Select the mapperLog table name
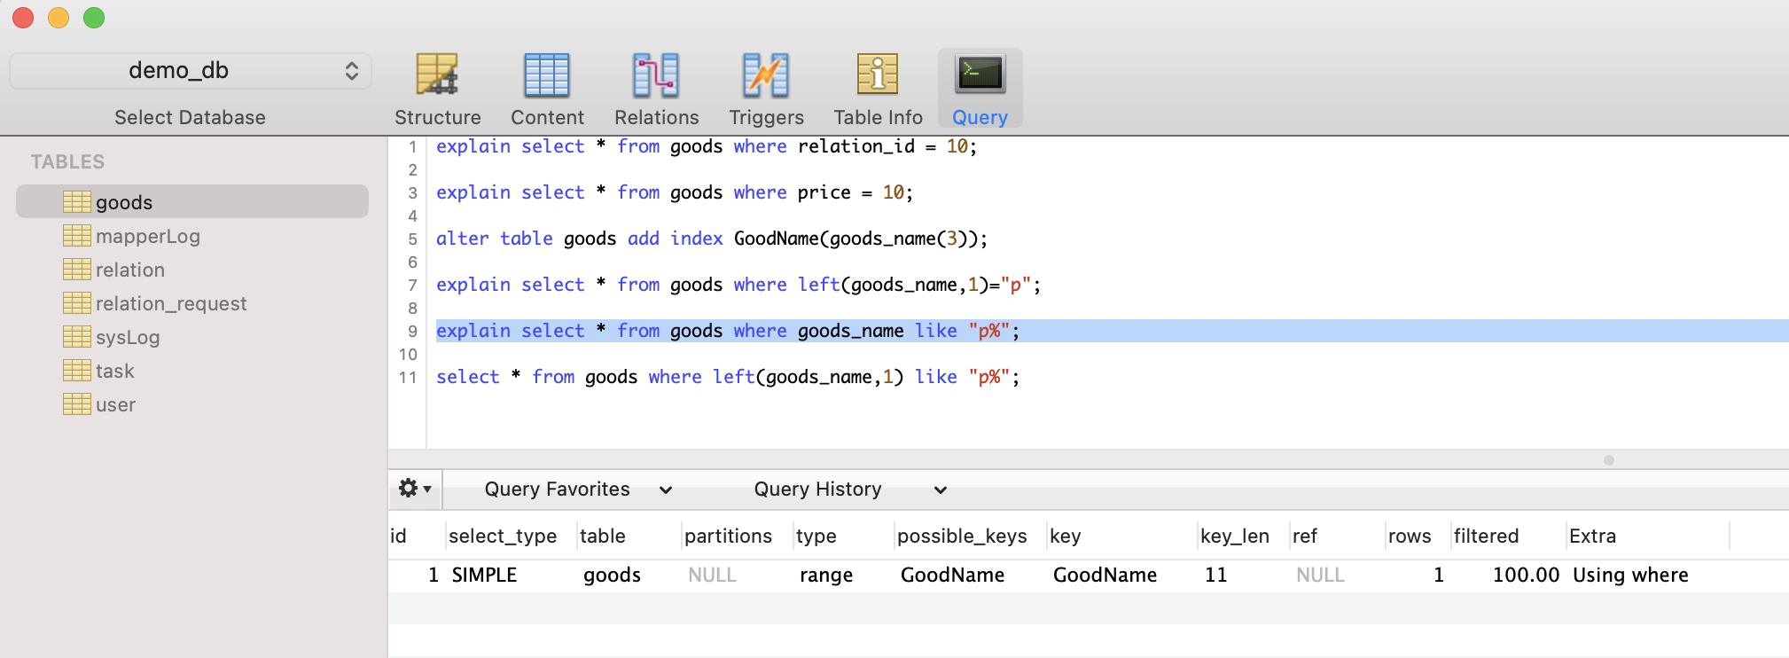This screenshot has width=1789, height=658. point(148,236)
